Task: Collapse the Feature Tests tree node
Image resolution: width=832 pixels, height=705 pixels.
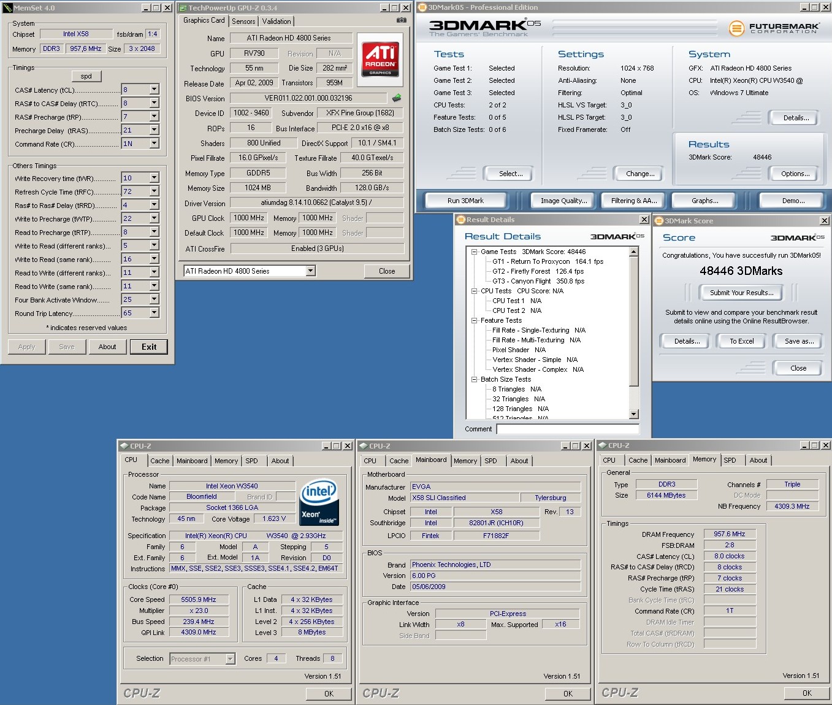Action: 475,320
